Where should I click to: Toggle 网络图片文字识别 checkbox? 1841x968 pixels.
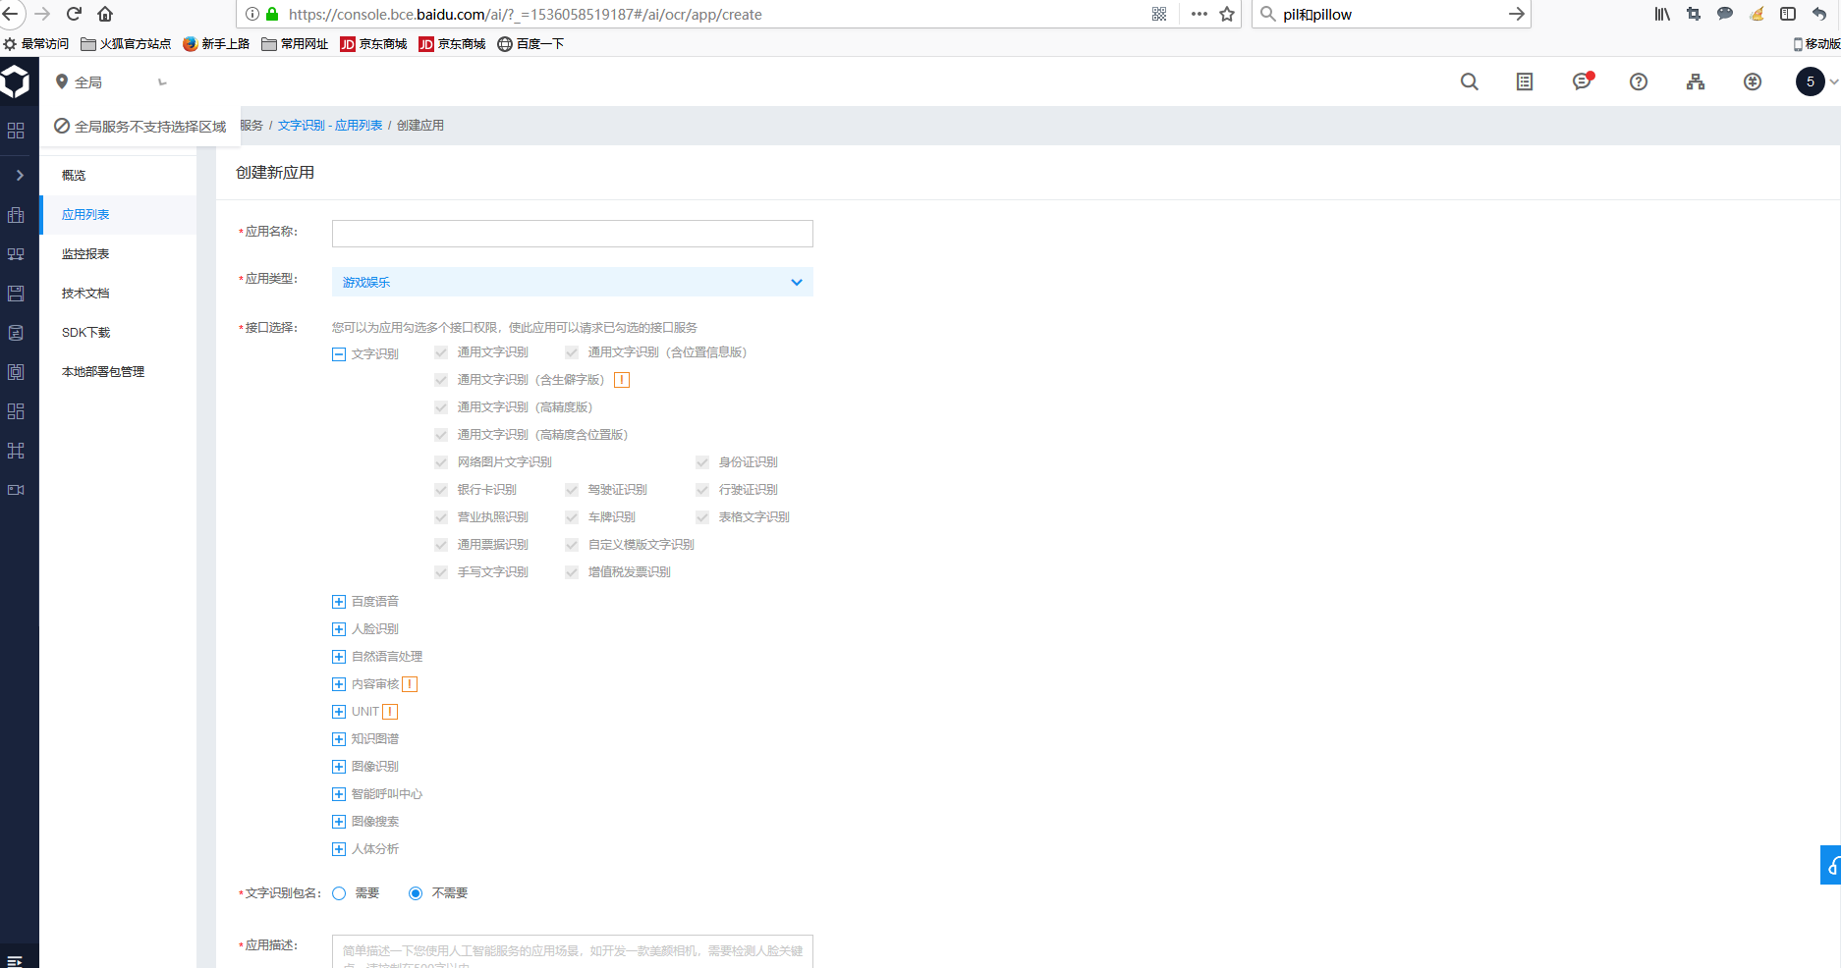pos(441,462)
